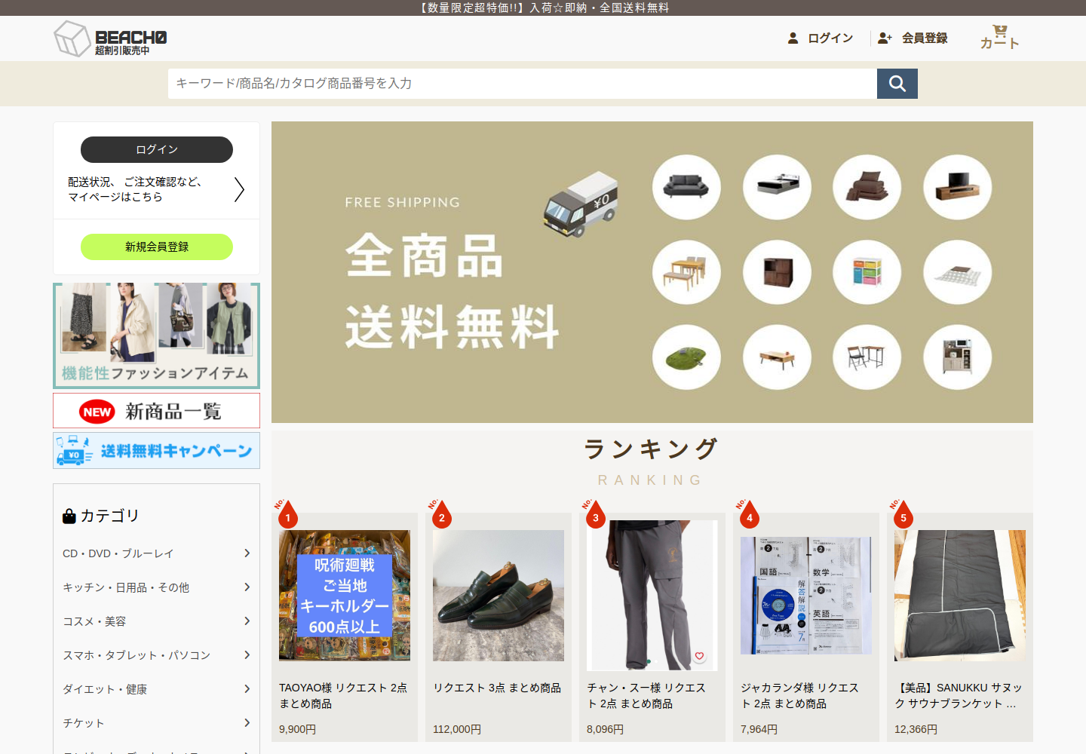Select the colorful storage drawers circle icon
The height and width of the screenshot is (754, 1086).
(867, 272)
